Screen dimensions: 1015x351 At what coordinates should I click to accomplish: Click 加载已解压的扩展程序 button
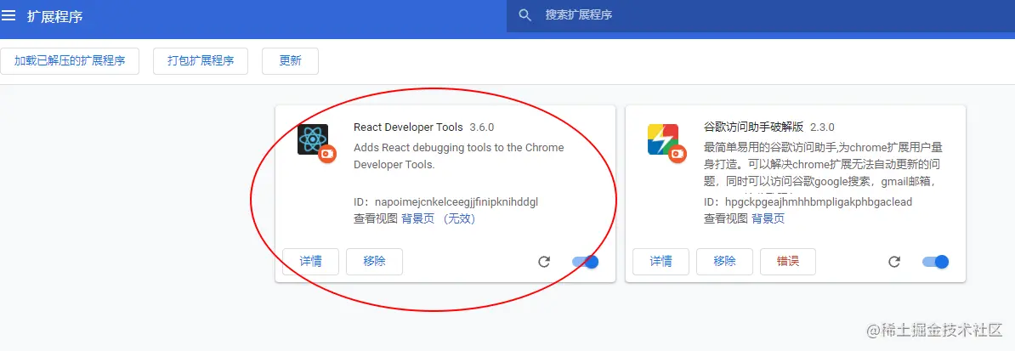(x=69, y=61)
